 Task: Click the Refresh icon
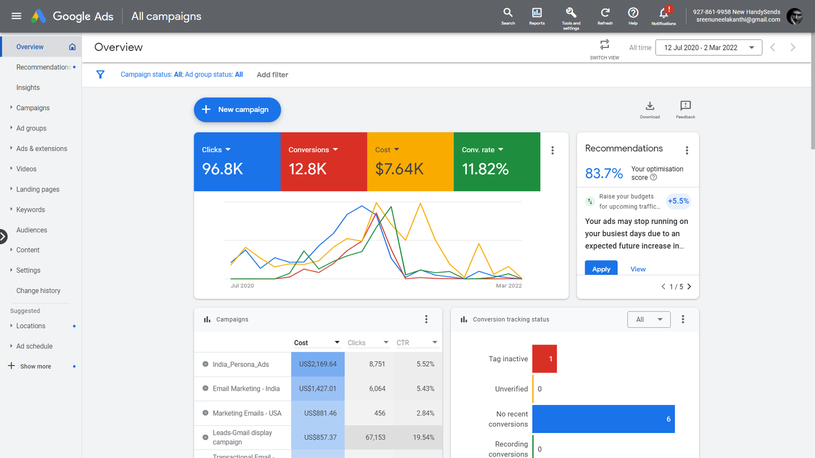(x=605, y=16)
